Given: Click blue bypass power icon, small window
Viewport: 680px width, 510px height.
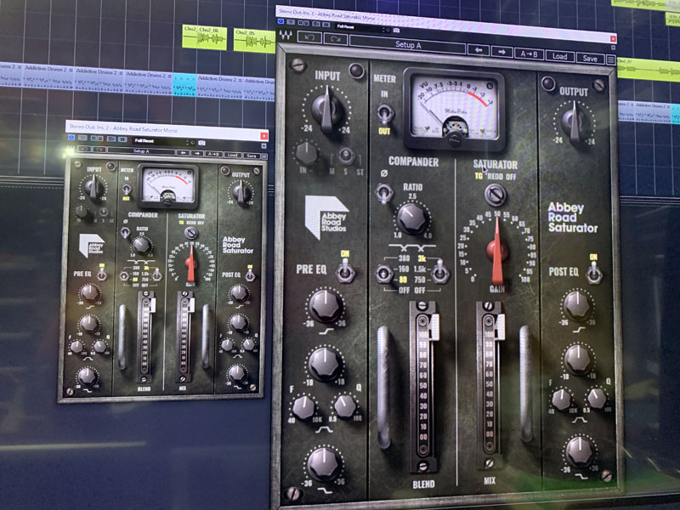Looking at the screenshot, I should point(71,138).
